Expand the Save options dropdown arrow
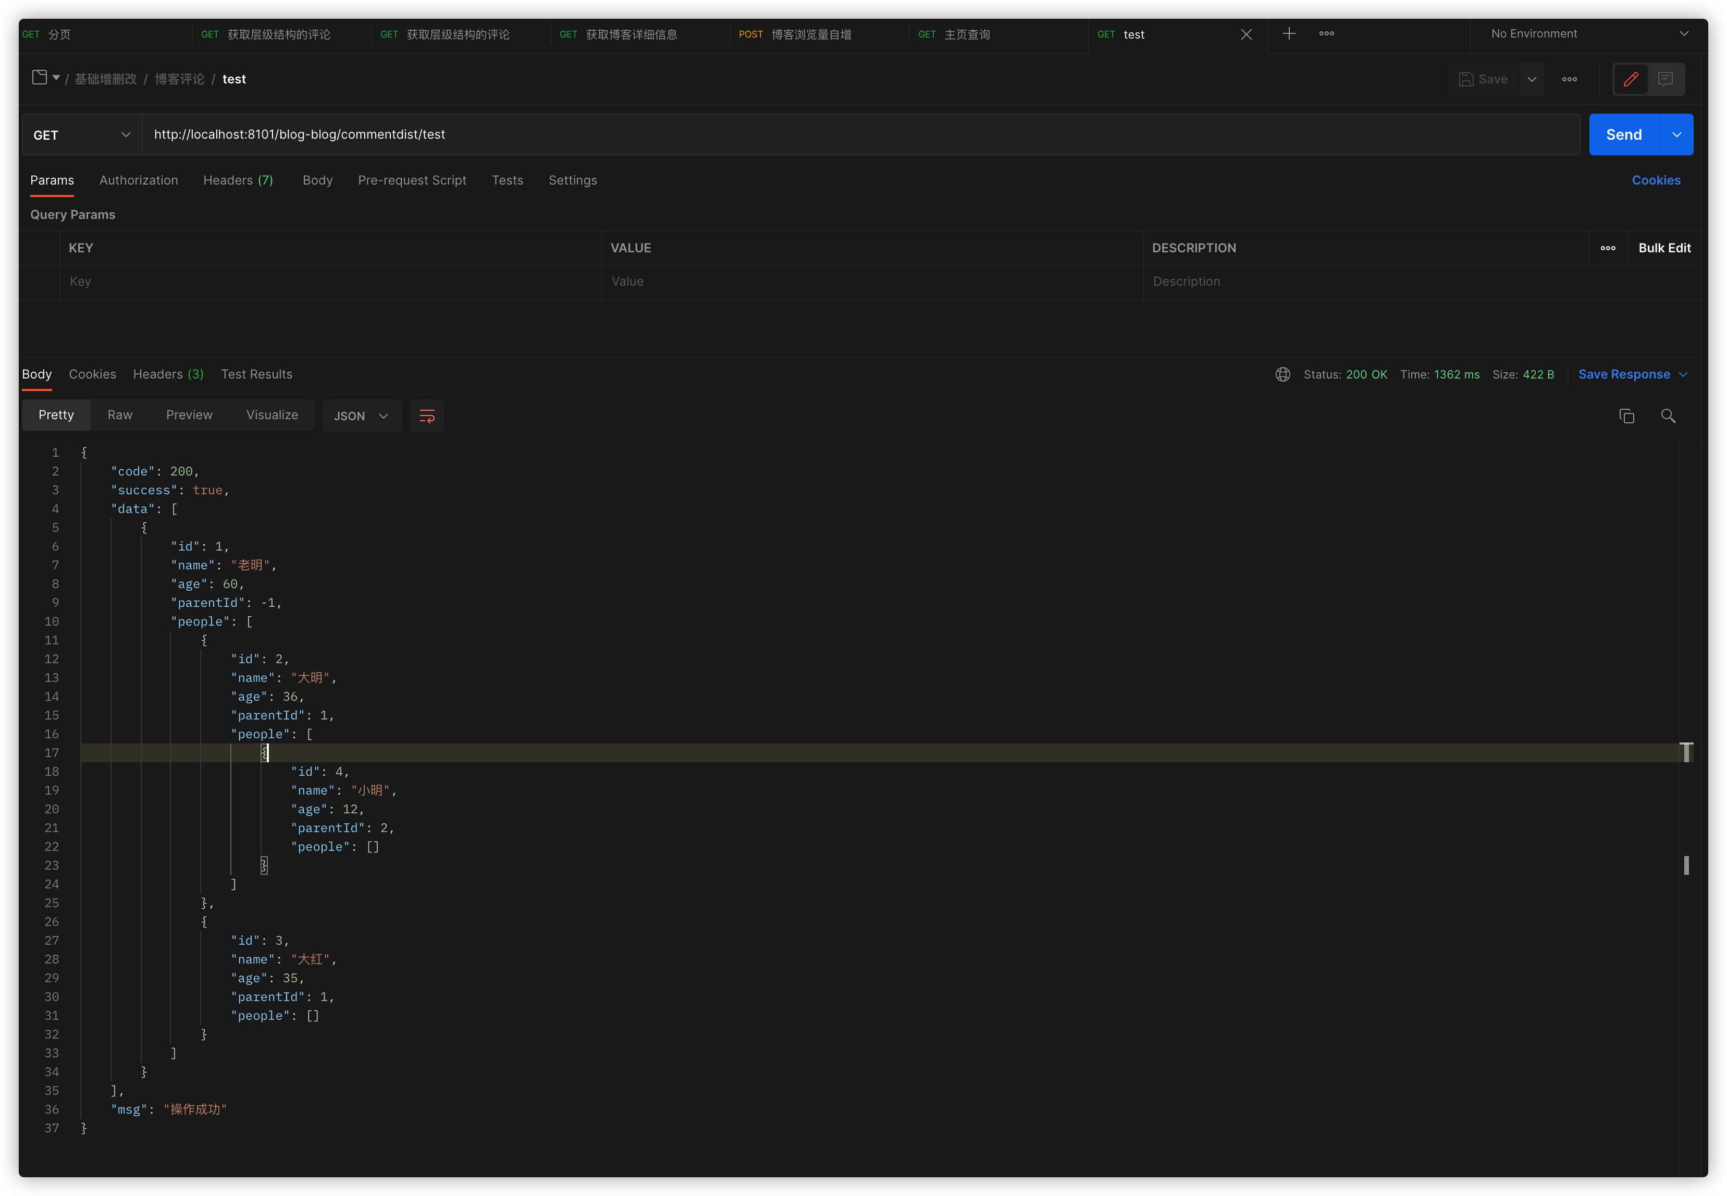 click(x=1532, y=79)
